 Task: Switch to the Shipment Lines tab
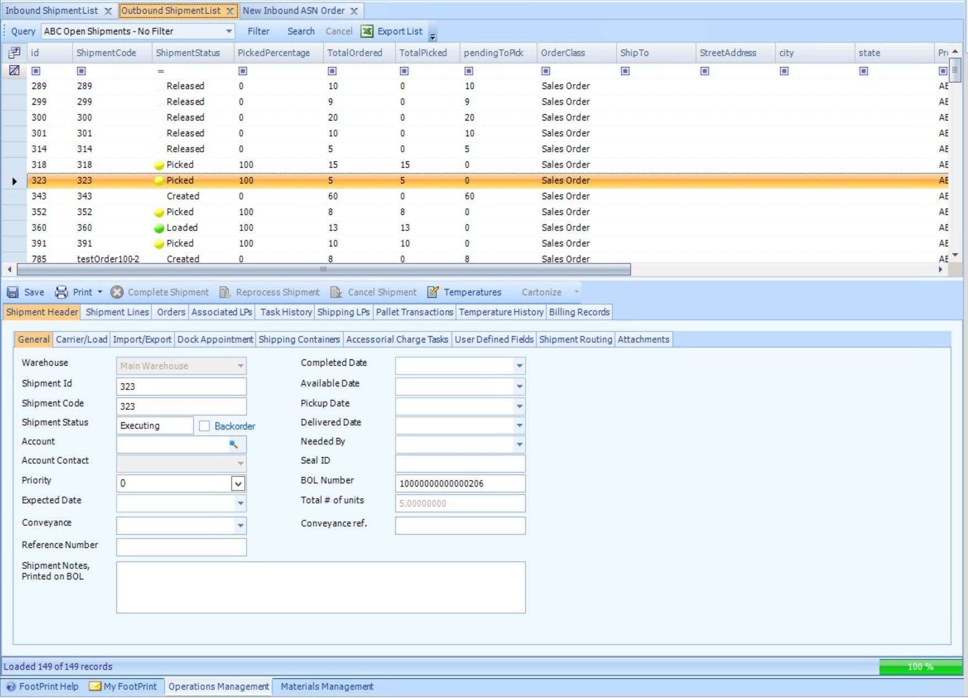pyautogui.click(x=117, y=312)
